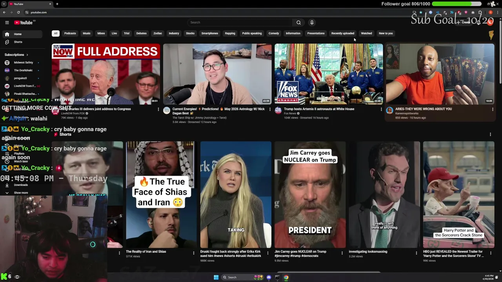This screenshot has height=282, width=502.
Task: Select the Podcasts filter chip
Action: click(x=70, y=33)
